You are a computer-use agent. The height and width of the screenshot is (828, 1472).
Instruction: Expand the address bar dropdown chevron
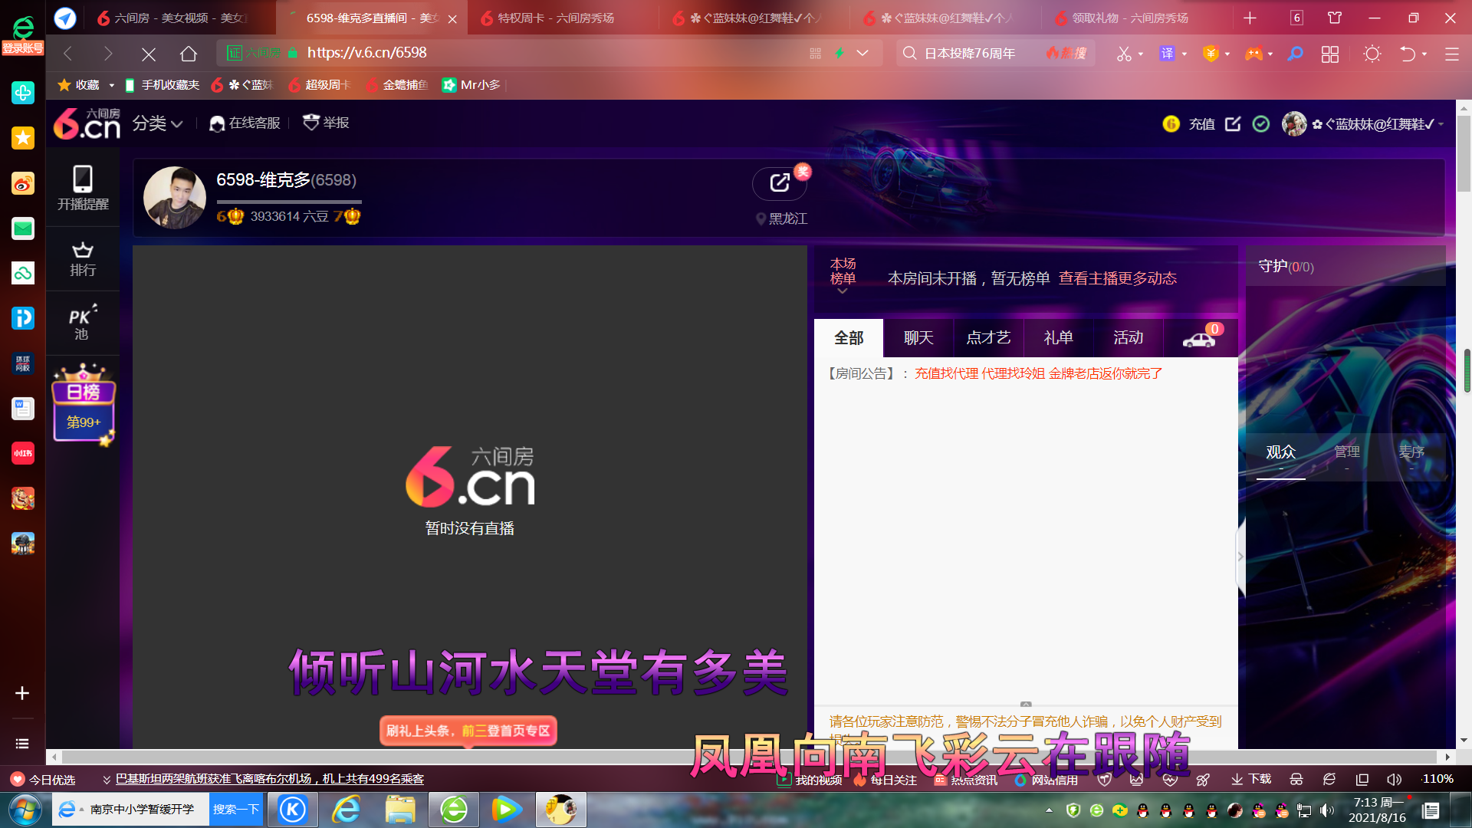click(863, 53)
